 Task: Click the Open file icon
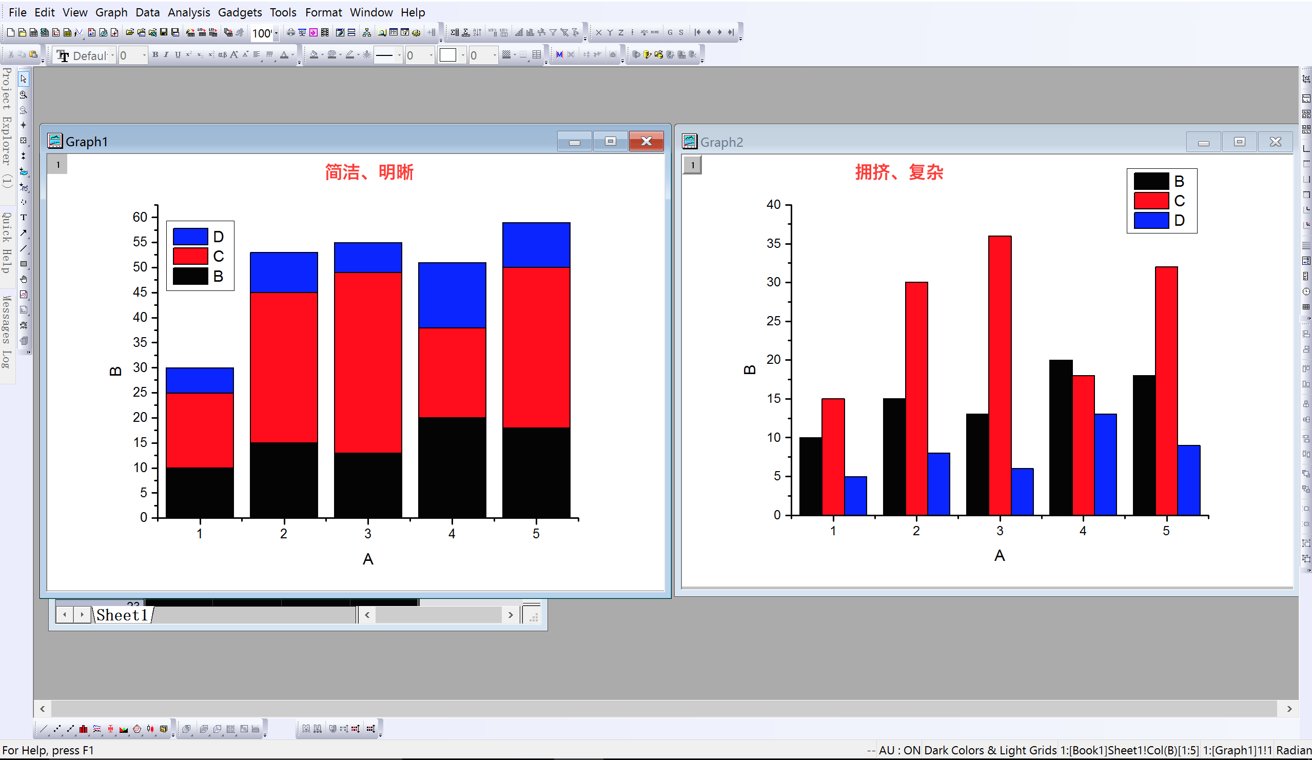pos(130,32)
